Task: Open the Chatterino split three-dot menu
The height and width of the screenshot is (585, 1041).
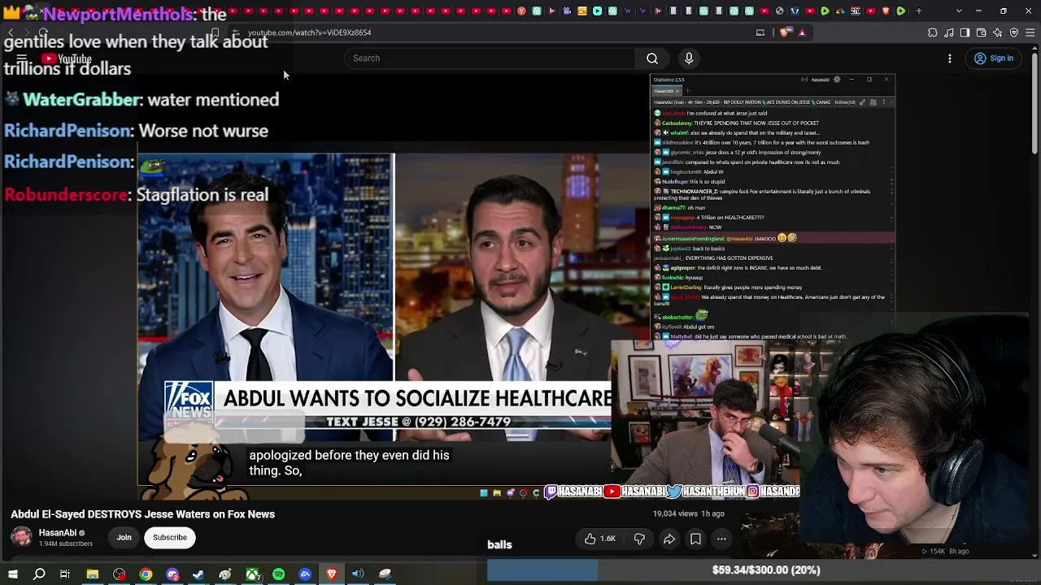Action: click(885, 102)
